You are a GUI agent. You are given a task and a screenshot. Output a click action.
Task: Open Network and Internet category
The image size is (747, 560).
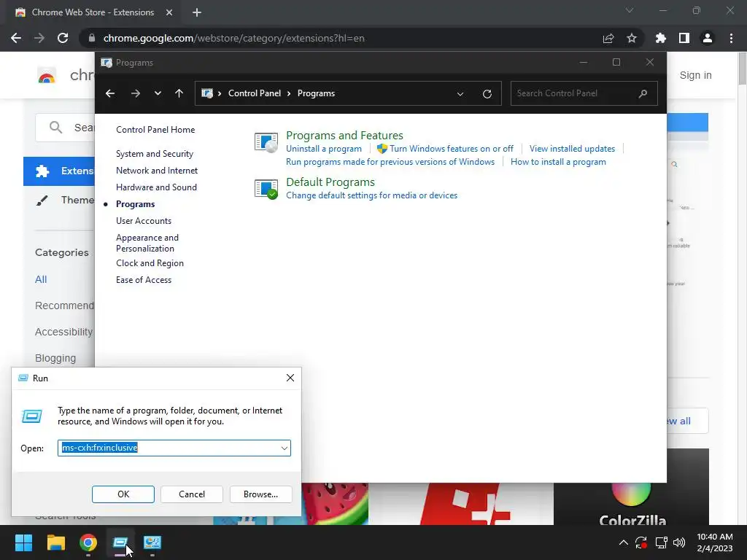coord(157,171)
